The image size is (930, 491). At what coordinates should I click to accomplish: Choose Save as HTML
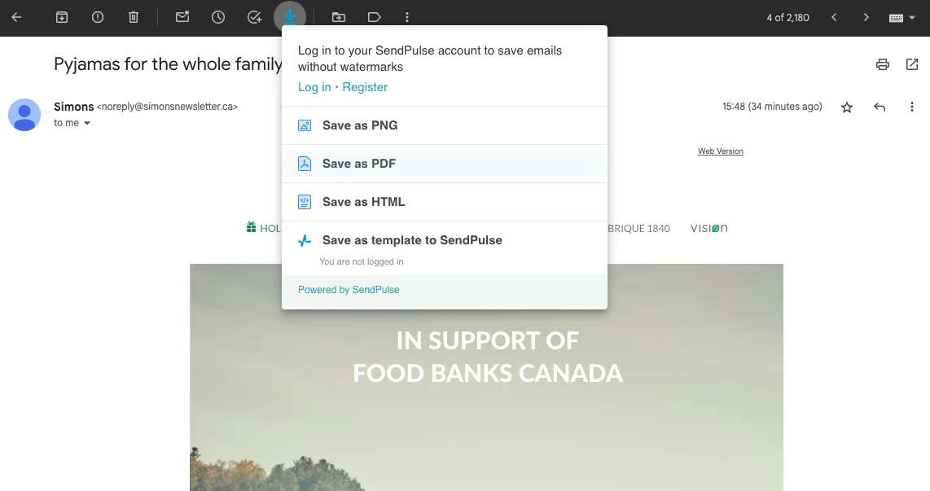coord(364,201)
